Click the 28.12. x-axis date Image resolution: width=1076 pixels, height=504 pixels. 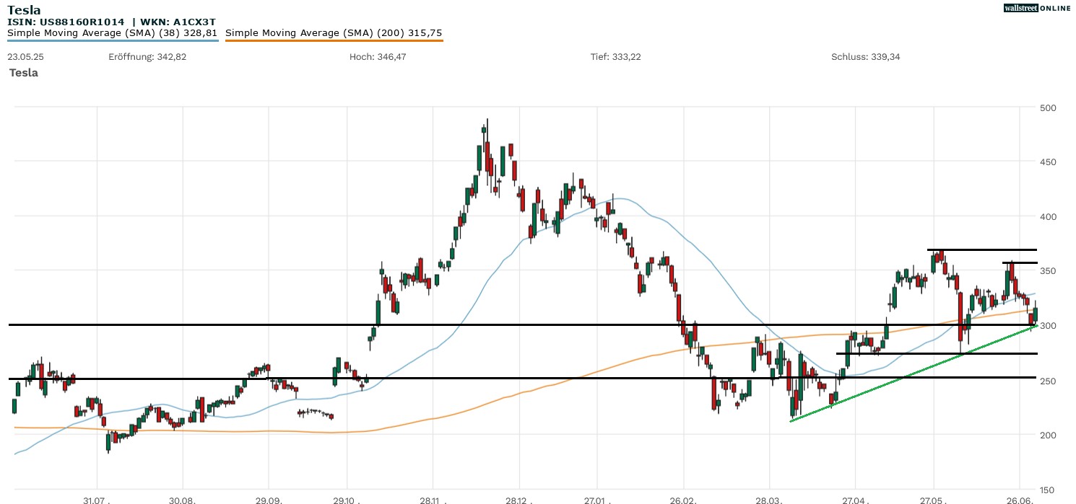point(518,500)
